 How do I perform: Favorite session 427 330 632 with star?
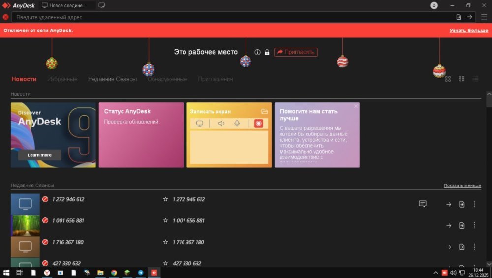point(165,263)
